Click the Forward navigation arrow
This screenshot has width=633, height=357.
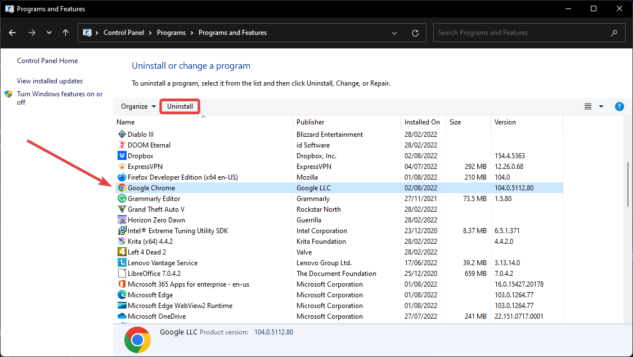32,33
